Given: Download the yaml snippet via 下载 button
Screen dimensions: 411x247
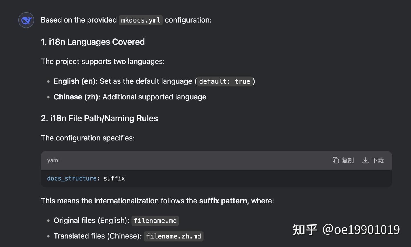Looking at the screenshot, I should pyautogui.click(x=373, y=160).
